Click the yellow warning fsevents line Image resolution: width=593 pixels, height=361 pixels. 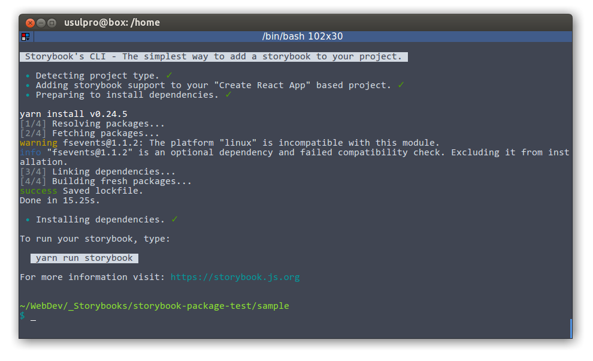coord(229,143)
